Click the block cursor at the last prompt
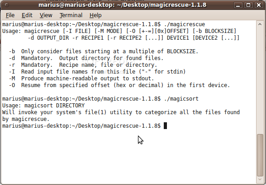Image resolution: width=266 pixels, height=185 pixels. pos(165,126)
